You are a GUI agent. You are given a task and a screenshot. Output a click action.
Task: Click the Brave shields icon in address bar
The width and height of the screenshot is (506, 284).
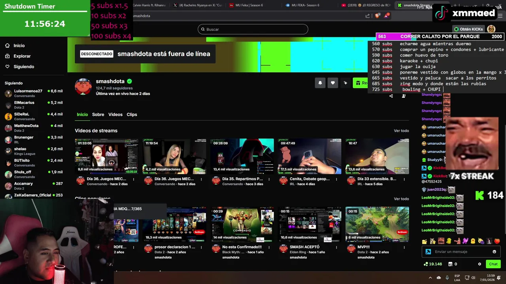click(x=377, y=16)
